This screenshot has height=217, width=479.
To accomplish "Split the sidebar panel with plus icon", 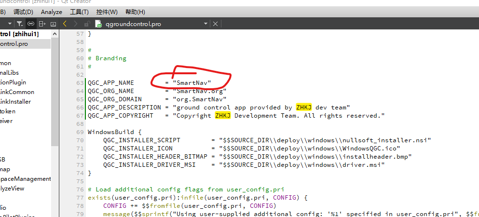I will (42, 24).
